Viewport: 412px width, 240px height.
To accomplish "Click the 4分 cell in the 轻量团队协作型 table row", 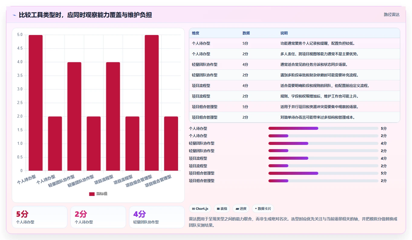I will coord(245,65).
